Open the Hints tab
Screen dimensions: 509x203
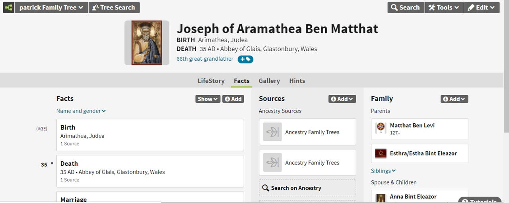click(297, 81)
